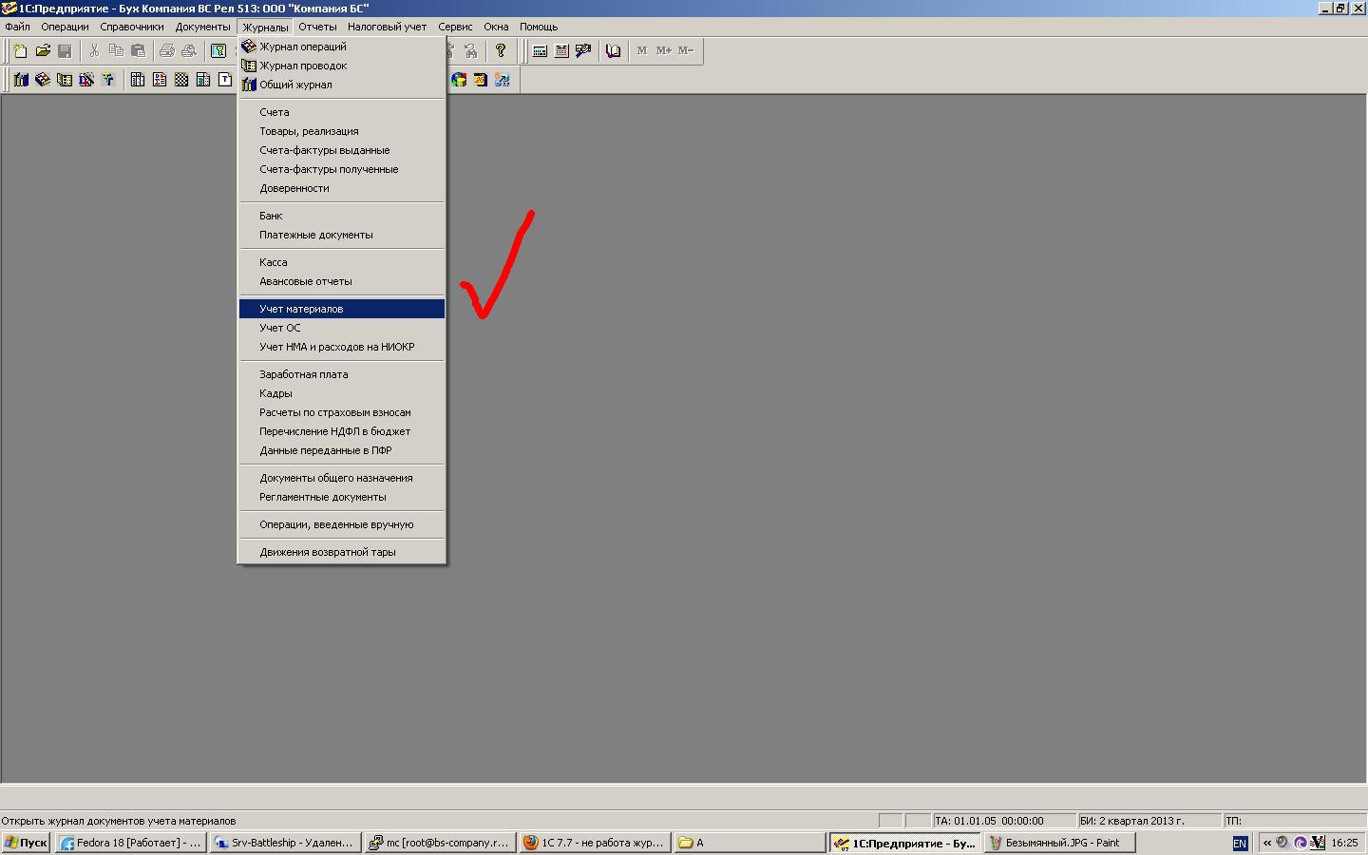Open Счета-фактуры полученные journal
Screen dimensions: 1368x855
(342, 169)
